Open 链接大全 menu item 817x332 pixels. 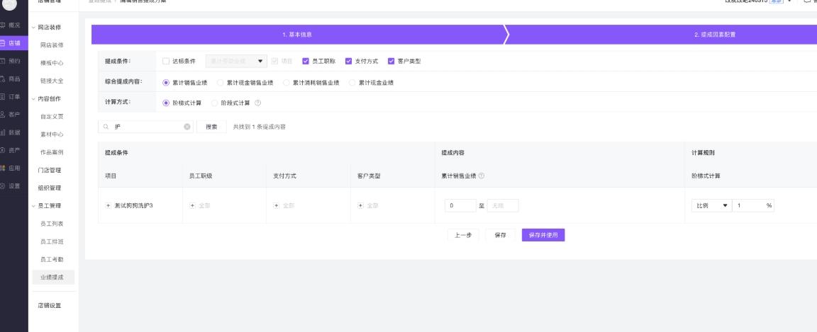[x=52, y=81]
